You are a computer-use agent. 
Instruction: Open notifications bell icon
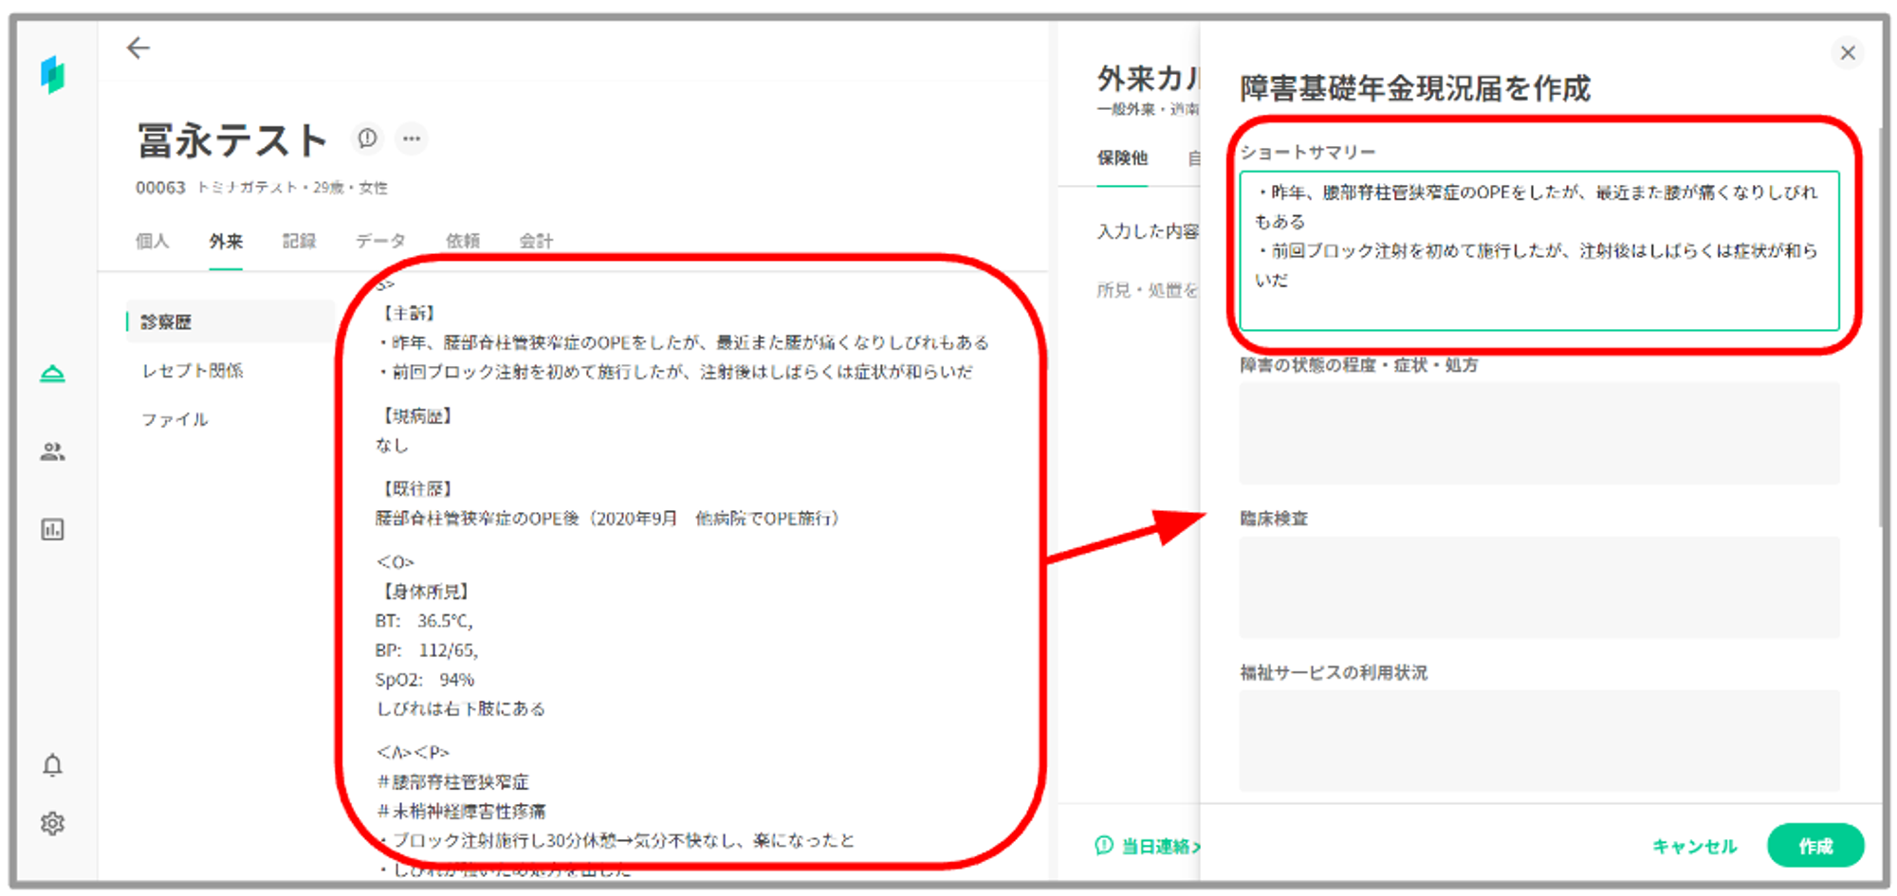pyautogui.click(x=53, y=765)
